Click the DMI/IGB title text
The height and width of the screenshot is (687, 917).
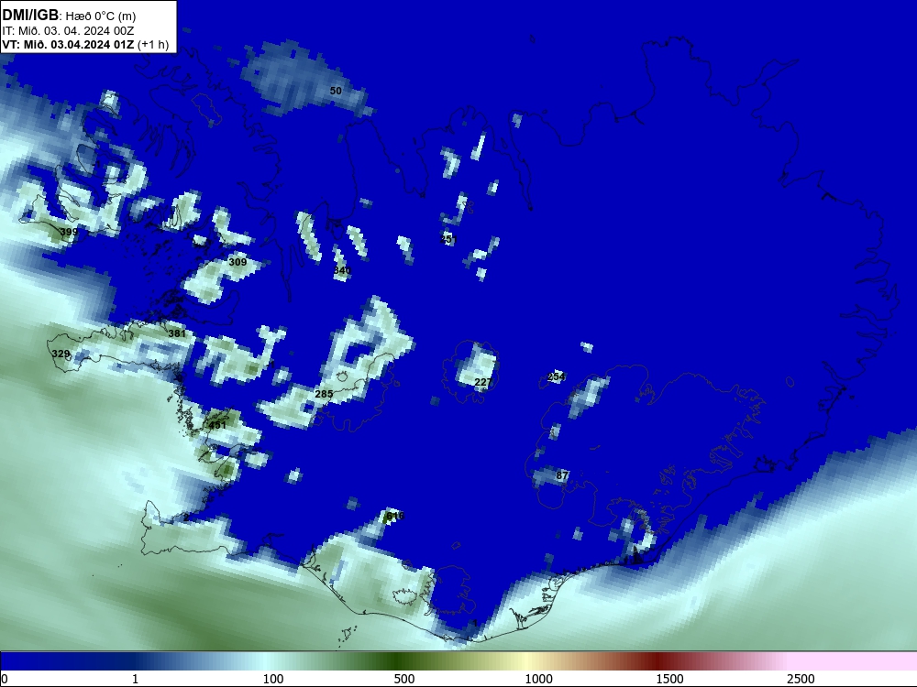click(31, 15)
